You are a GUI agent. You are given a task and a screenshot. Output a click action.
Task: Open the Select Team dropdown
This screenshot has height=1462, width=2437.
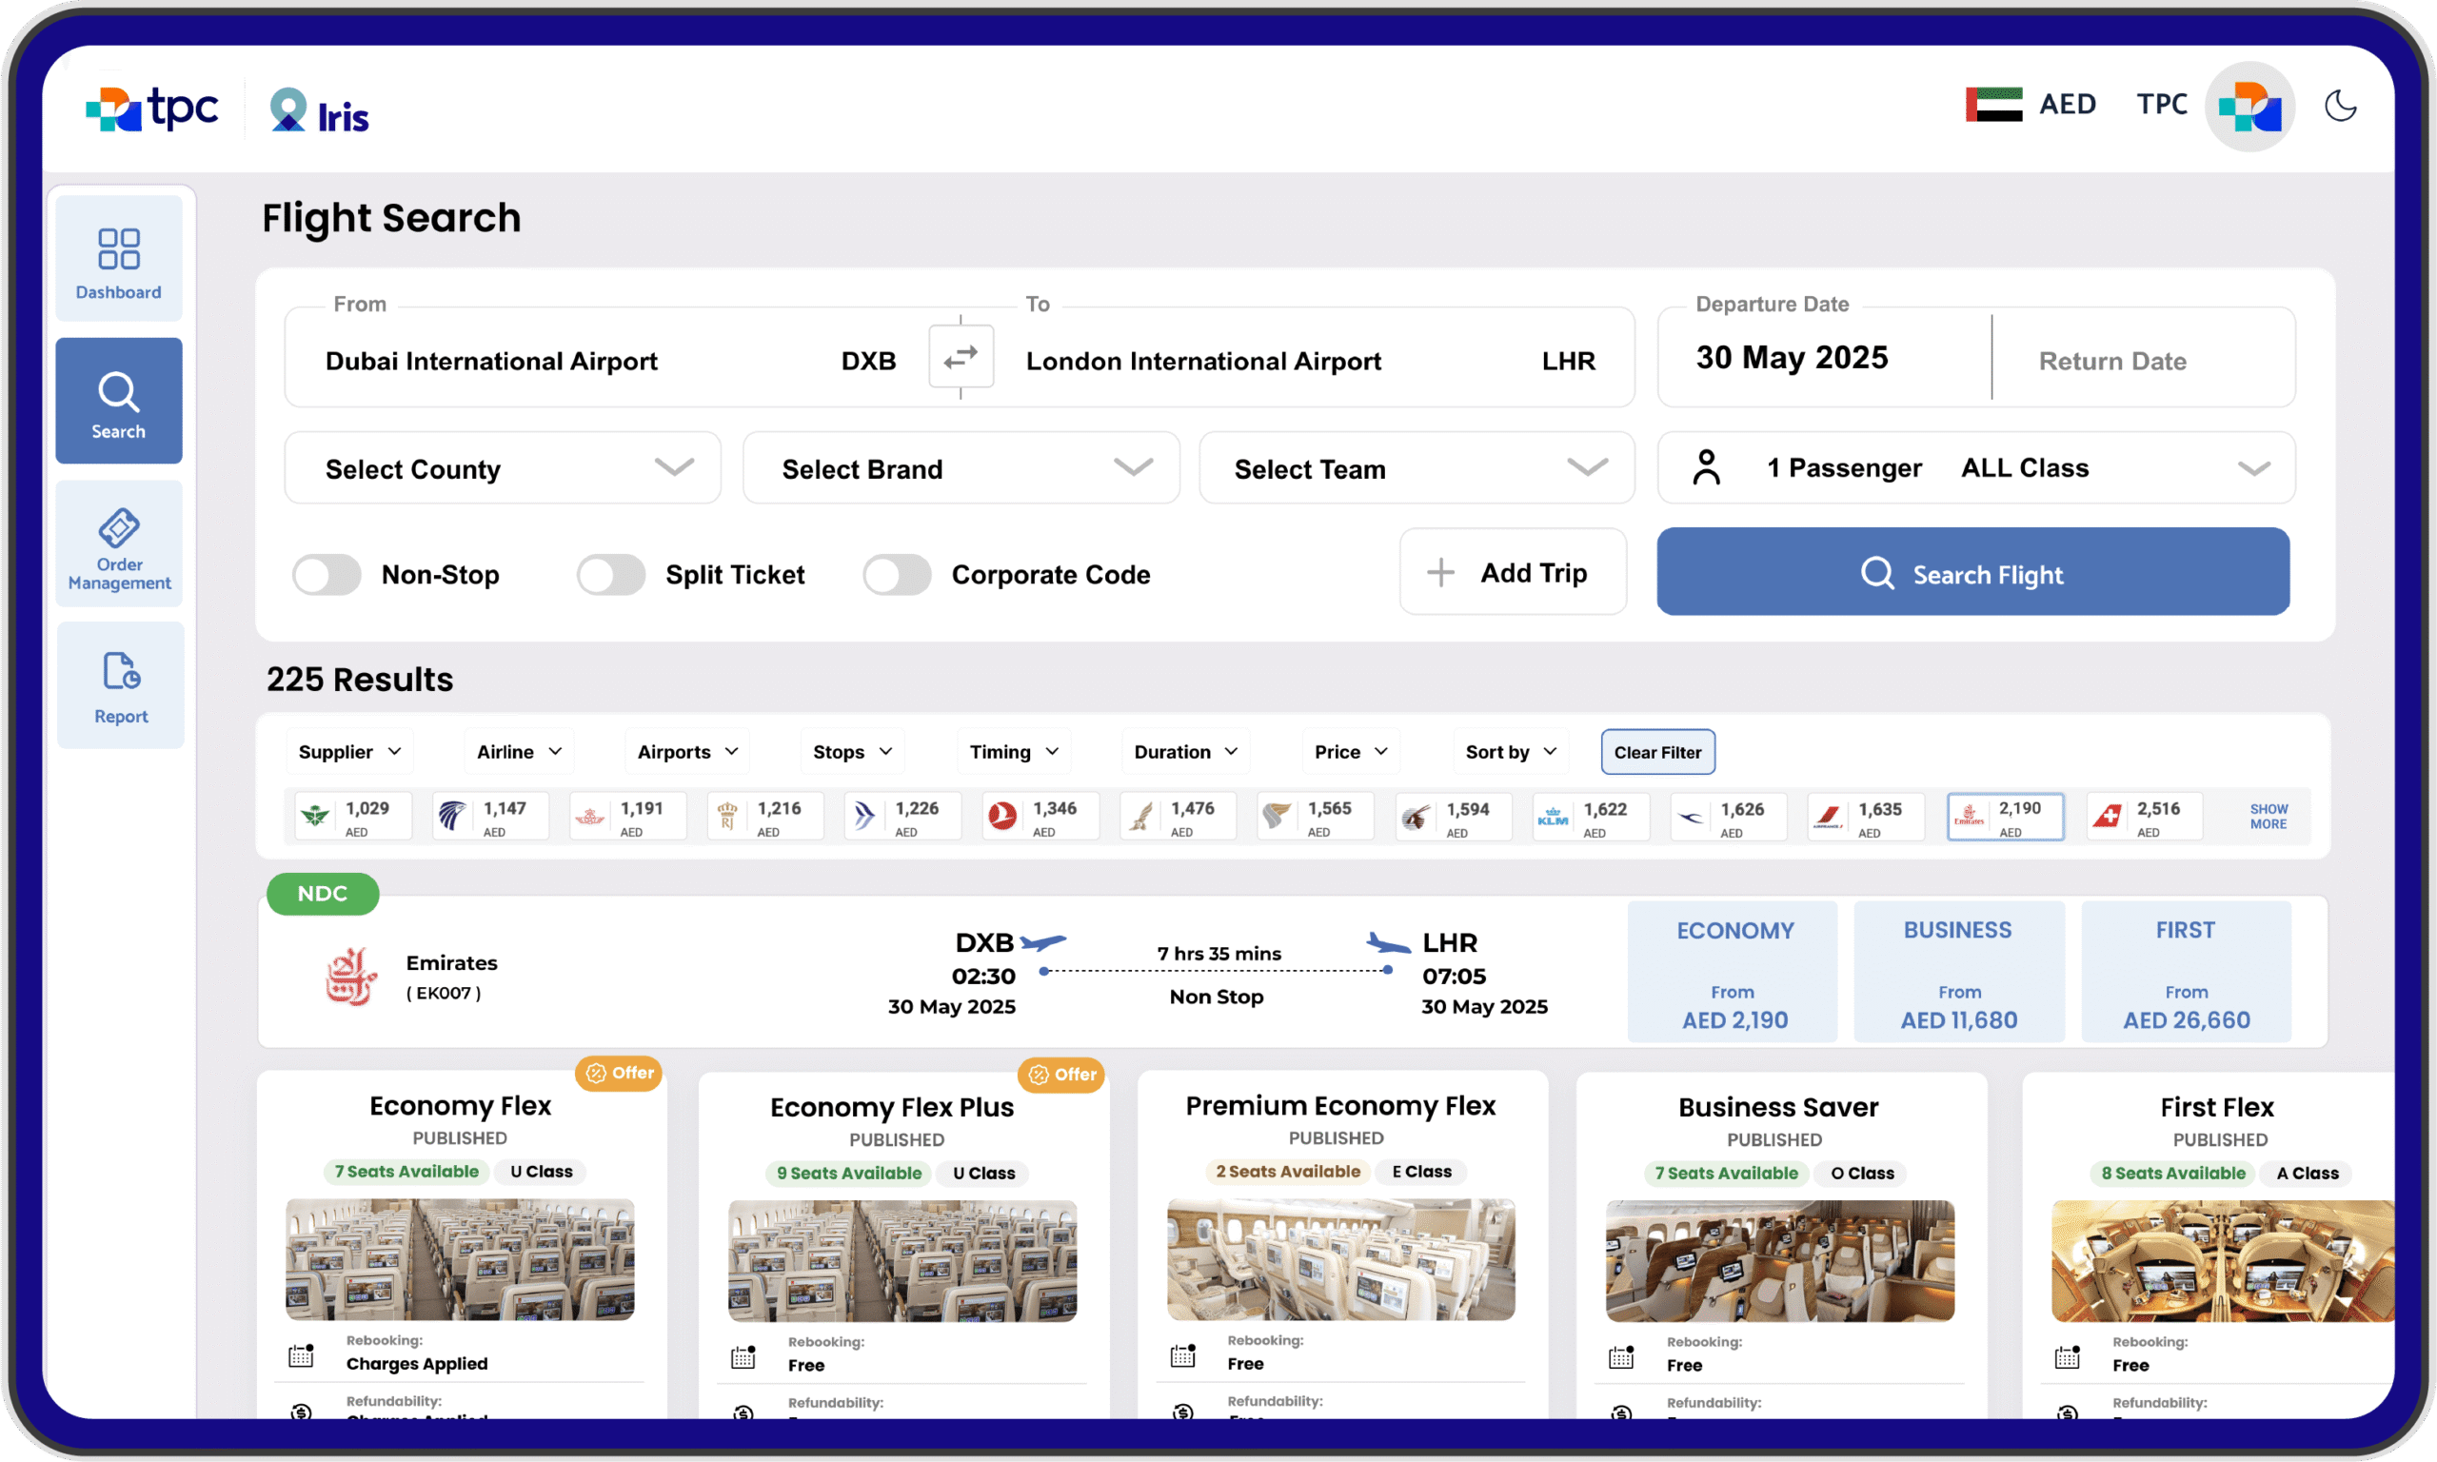[x=1416, y=468]
